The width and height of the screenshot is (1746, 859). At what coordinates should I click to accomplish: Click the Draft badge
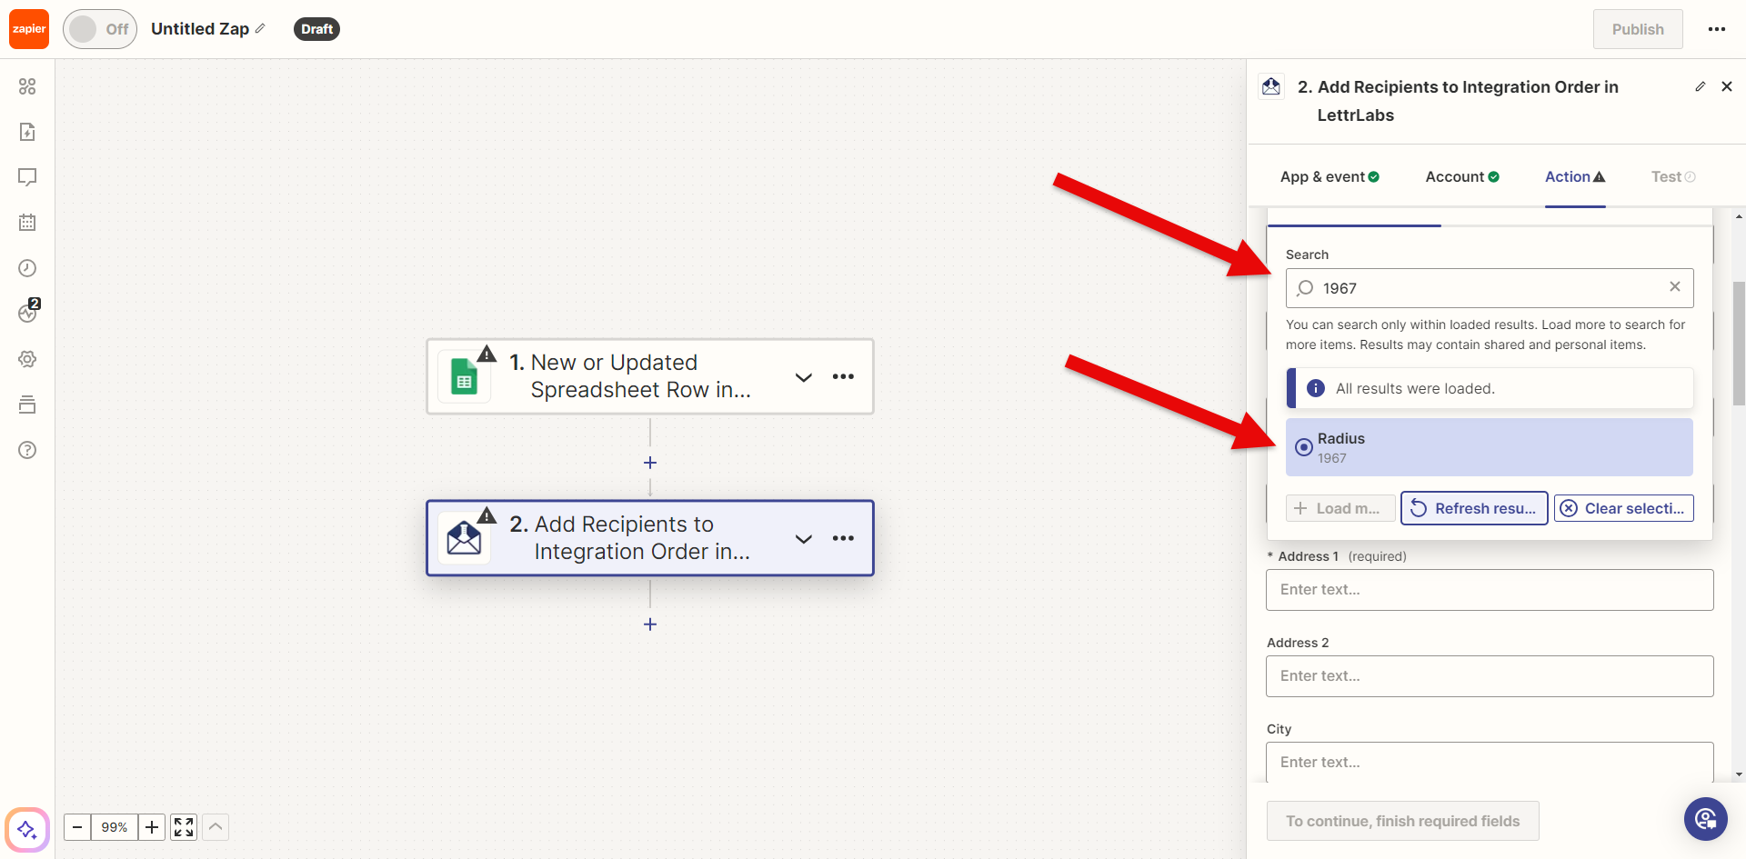click(316, 29)
